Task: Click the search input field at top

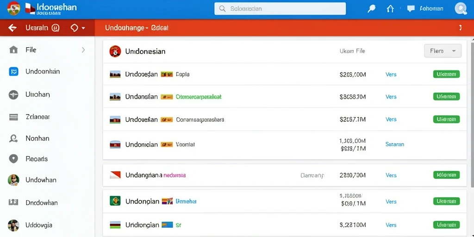Action: tap(280, 9)
